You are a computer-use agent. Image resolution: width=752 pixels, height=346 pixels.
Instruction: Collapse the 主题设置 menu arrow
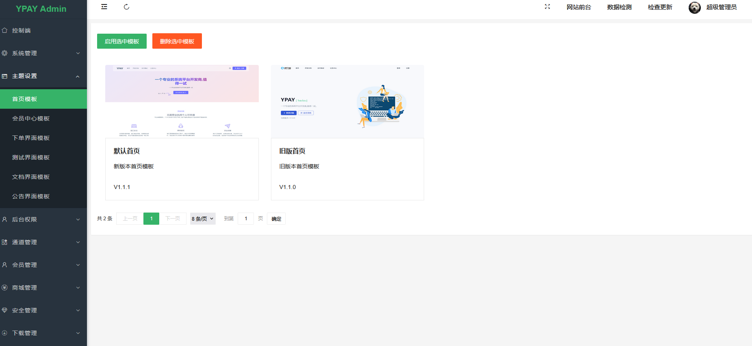[78, 76]
